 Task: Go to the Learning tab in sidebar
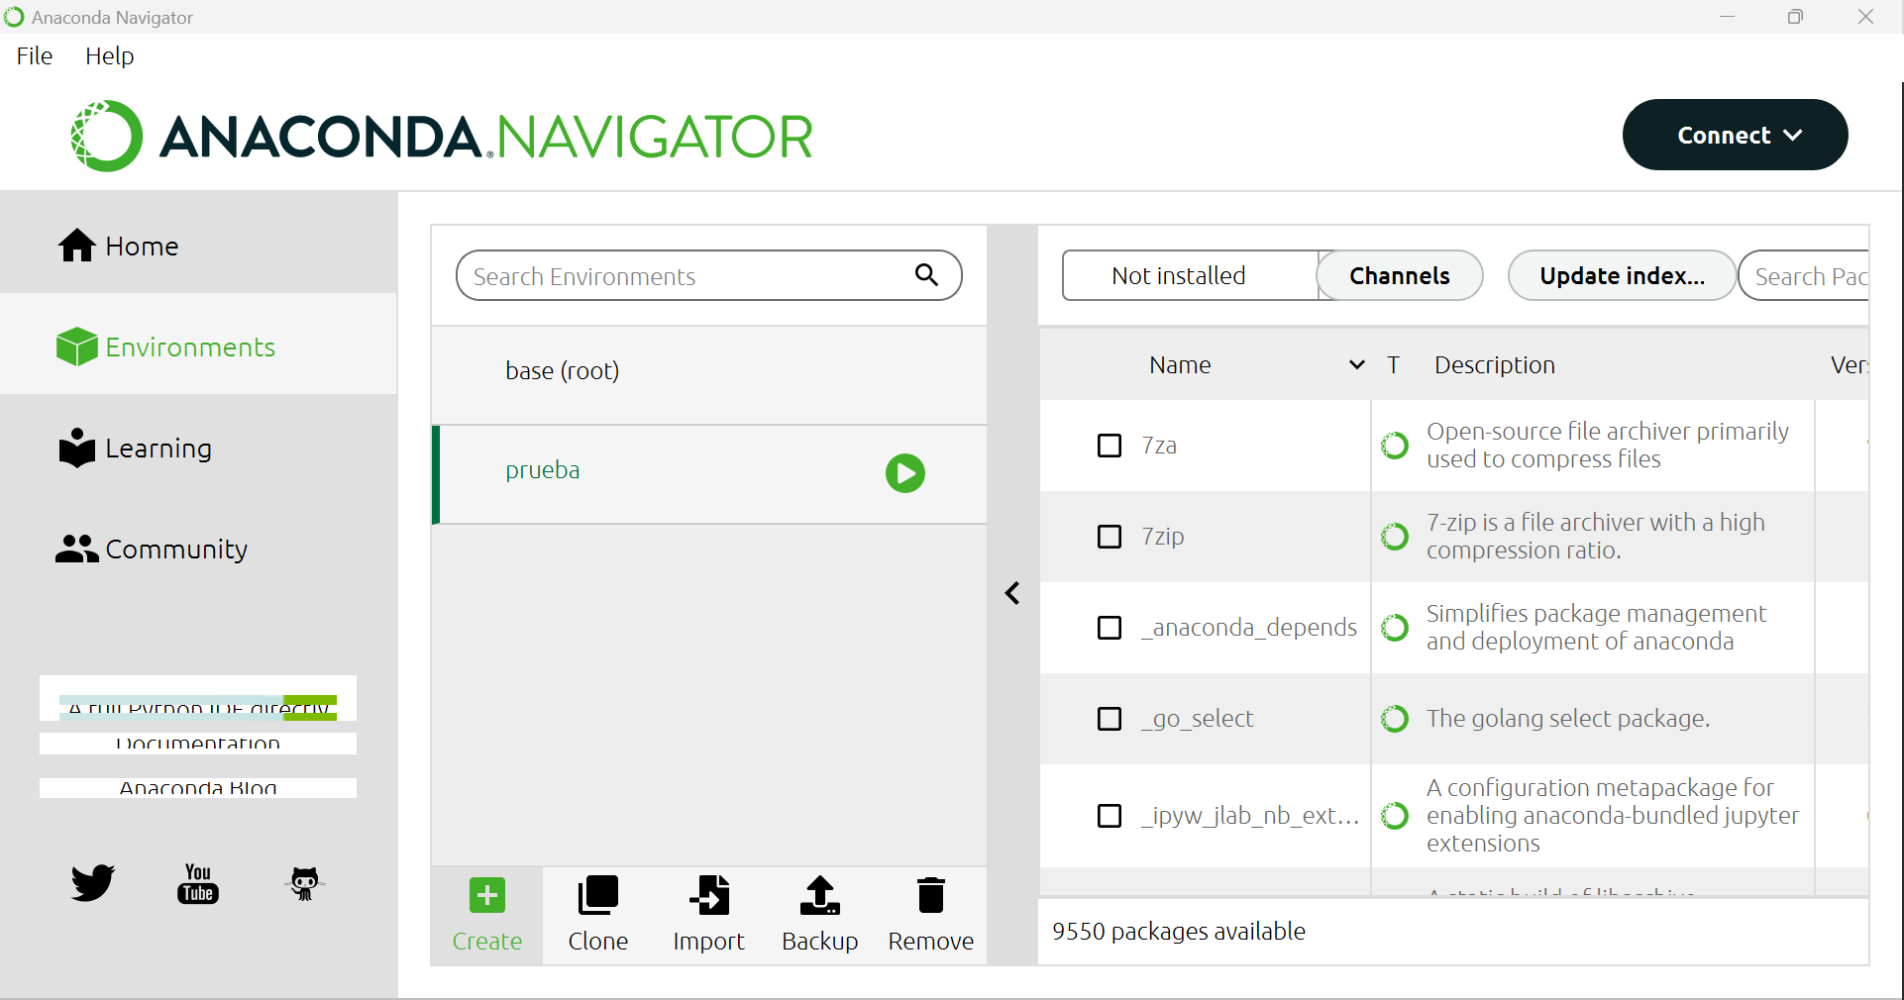point(159,449)
